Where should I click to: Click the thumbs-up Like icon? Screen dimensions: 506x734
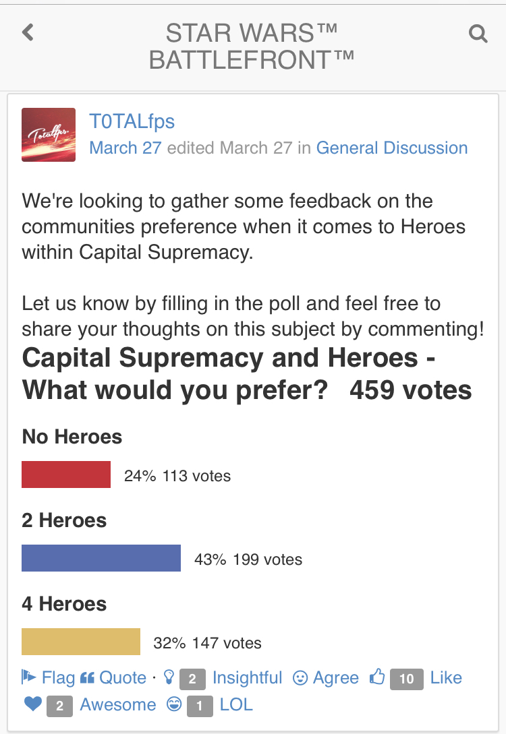377,677
